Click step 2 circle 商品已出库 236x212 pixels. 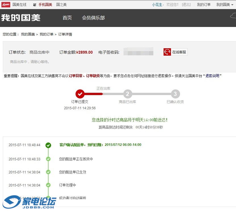pos(128,94)
